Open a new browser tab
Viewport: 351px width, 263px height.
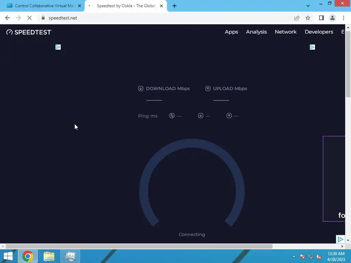174,6
